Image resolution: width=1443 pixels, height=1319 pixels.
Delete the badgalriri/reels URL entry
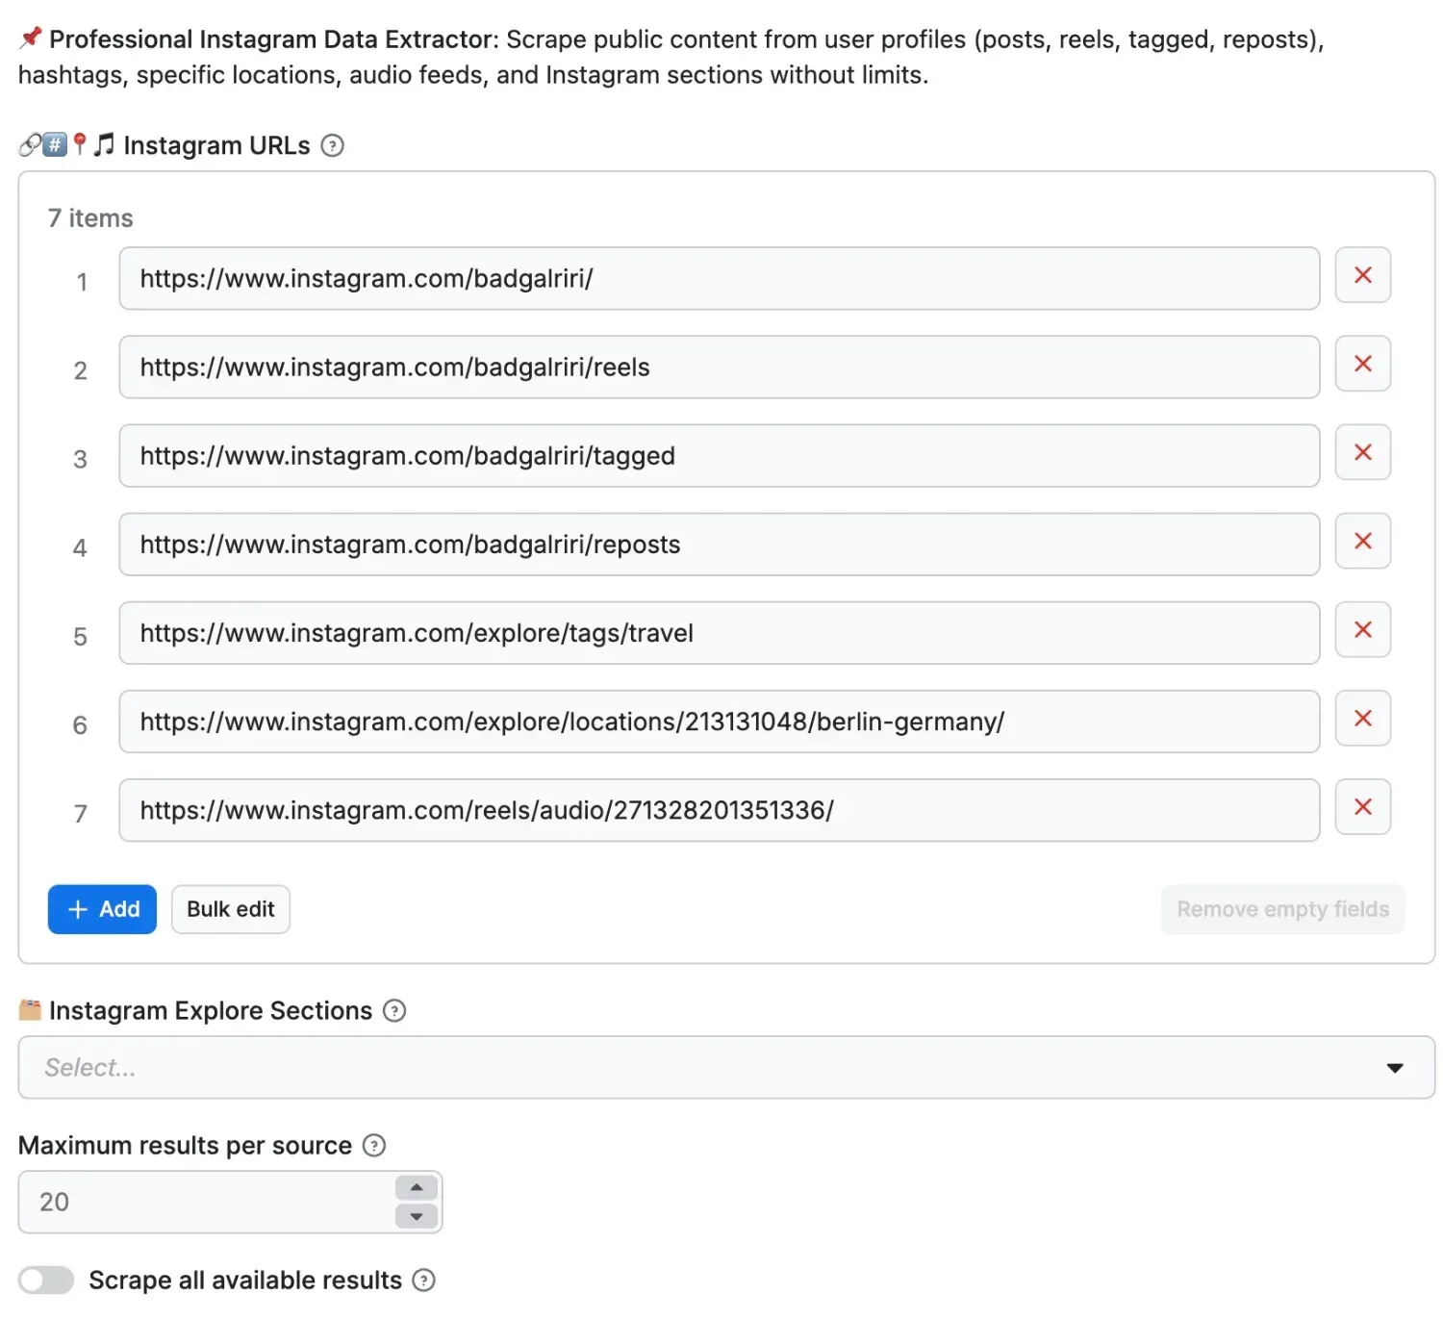tap(1362, 364)
